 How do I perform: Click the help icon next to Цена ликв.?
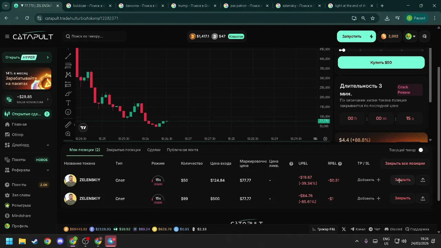point(291,164)
